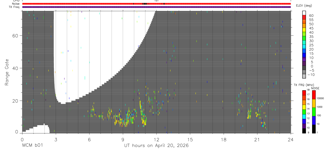
Task: Select the "TX Freq" row label at top left
Action: 14,7
